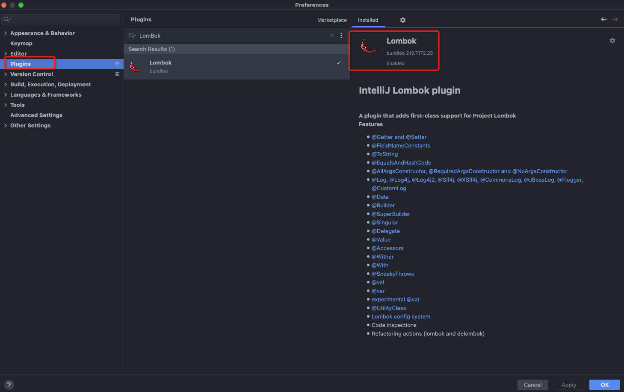Open the @CustomLog link
The image size is (624, 392).
click(x=389, y=188)
